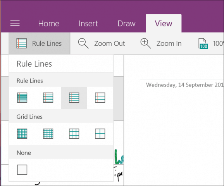Open the hamburger navigation menu

(x=15, y=23)
